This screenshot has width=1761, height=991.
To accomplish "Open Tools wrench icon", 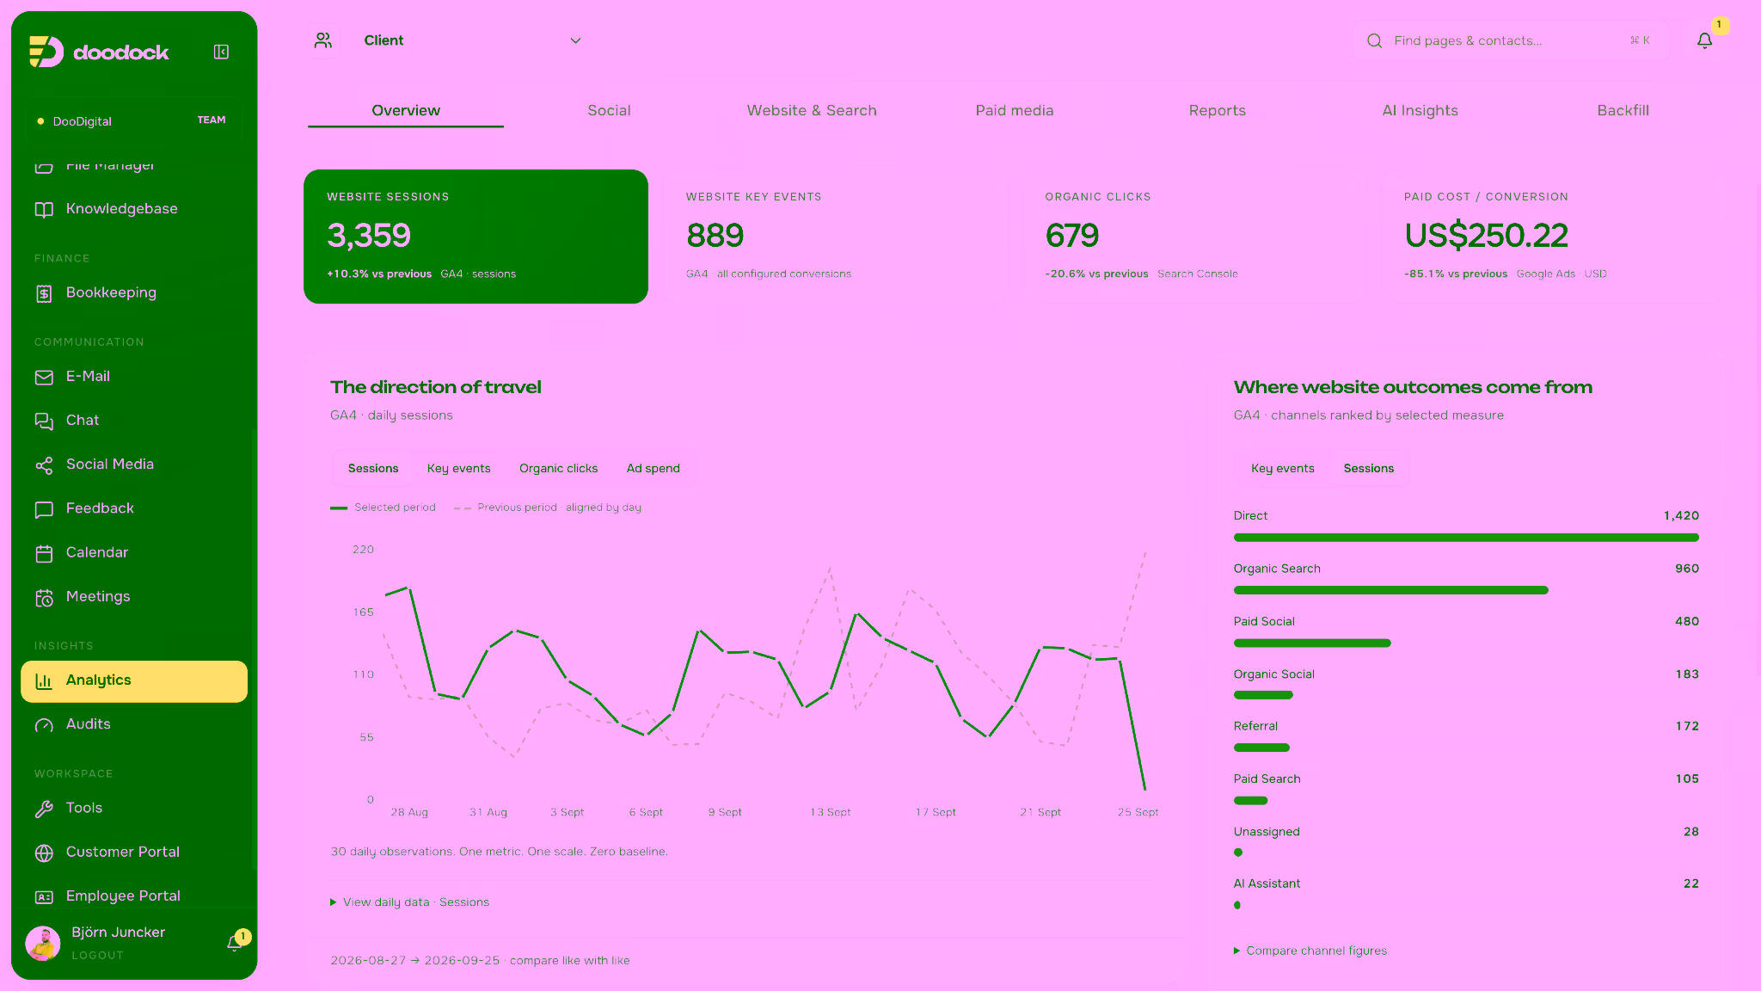I will (x=44, y=809).
